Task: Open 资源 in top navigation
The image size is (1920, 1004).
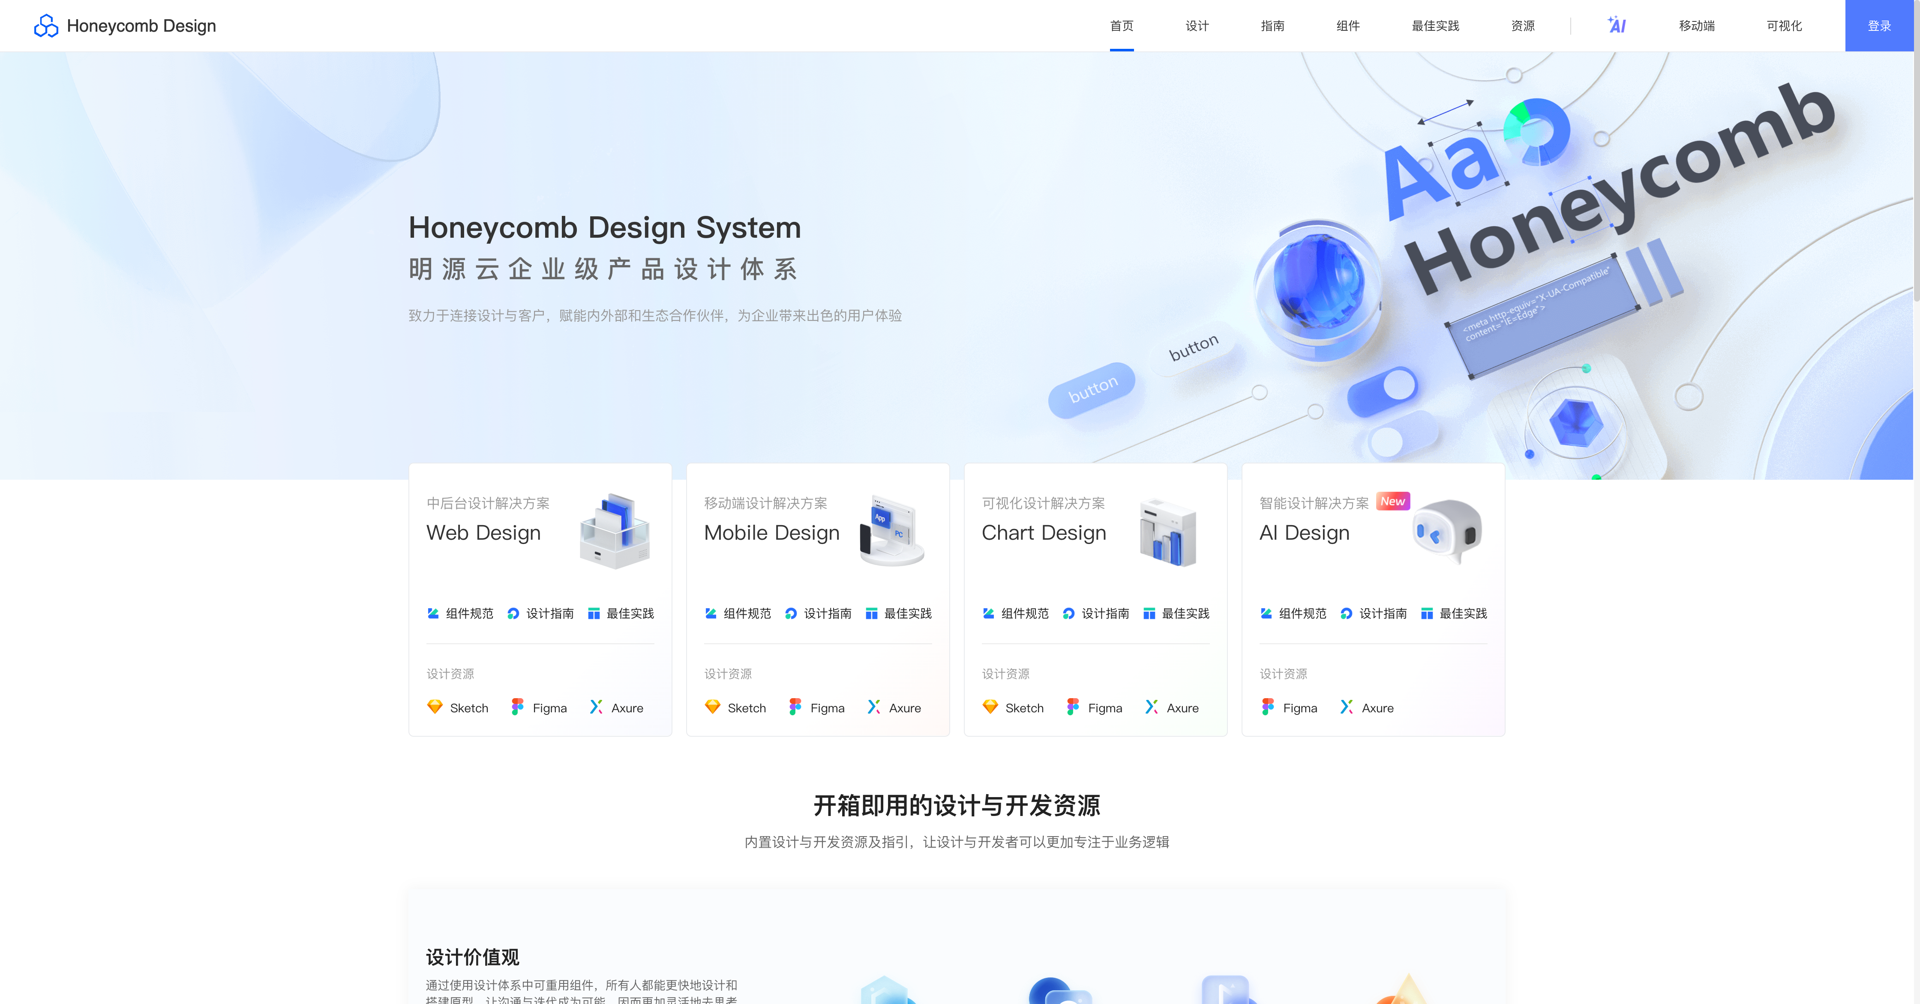Action: [x=1523, y=26]
